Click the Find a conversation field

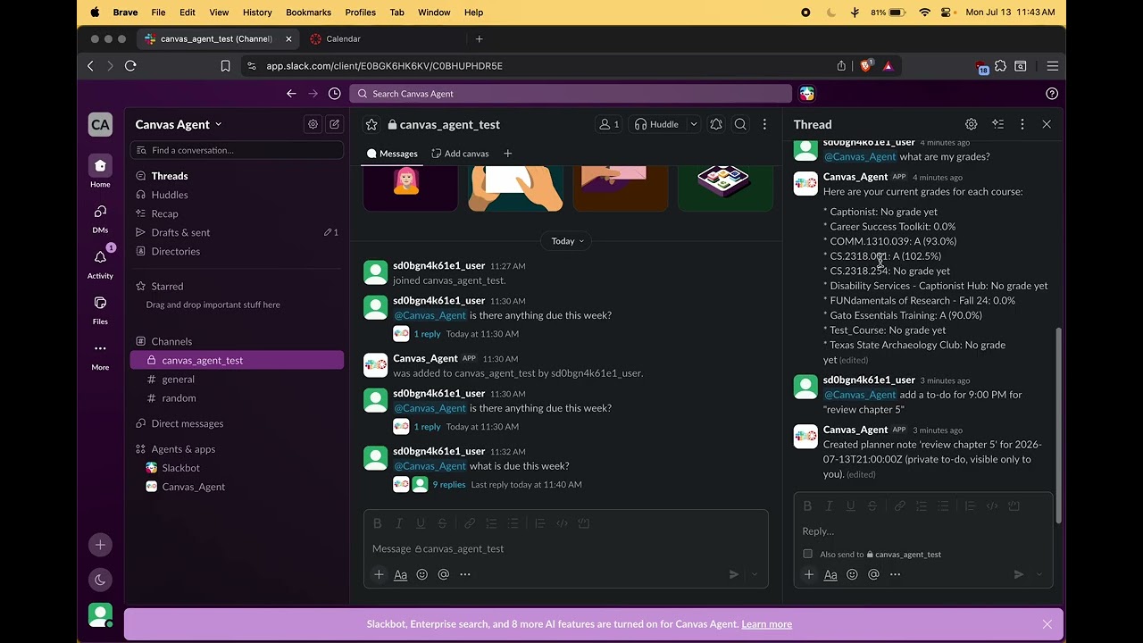click(x=237, y=150)
